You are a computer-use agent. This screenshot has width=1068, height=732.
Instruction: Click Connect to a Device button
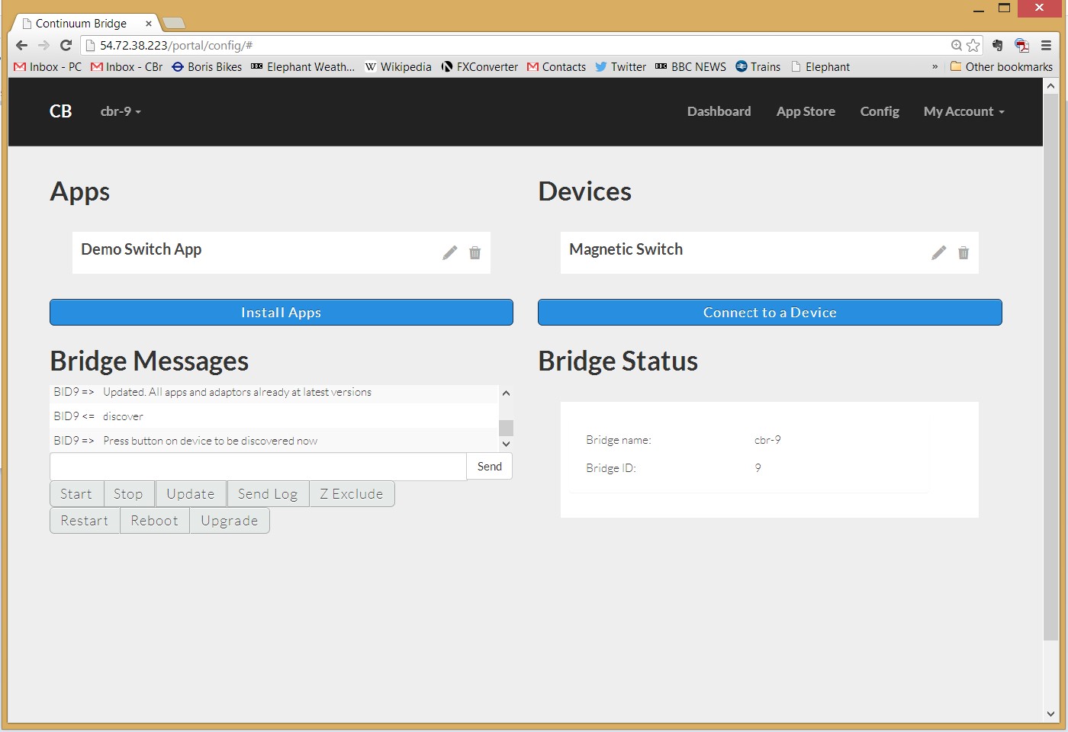click(x=770, y=312)
